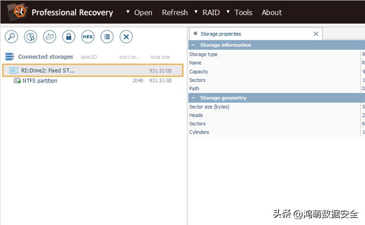Expand the dropdown arrow before Open
This screenshot has width=365, height=225.
coord(128,12)
